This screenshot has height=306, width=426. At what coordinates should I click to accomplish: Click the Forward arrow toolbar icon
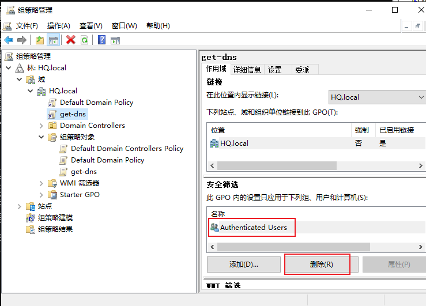pyautogui.click(x=22, y=40)
